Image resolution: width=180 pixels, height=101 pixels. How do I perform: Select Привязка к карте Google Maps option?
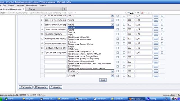point(91,56)
